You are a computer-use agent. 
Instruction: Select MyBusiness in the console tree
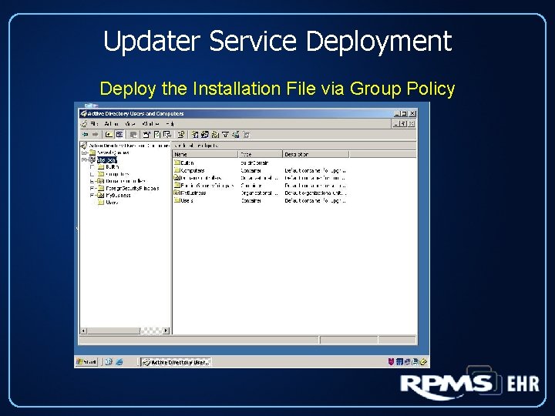[x=118, y=195]
